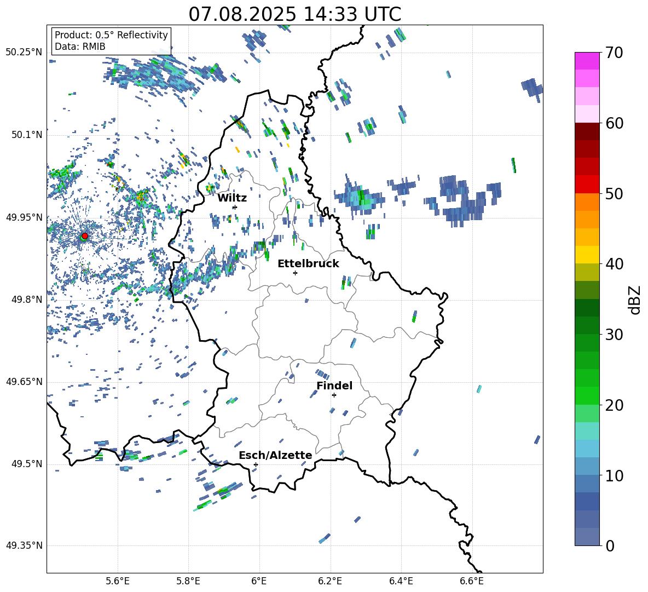Click the Wiltz station cross marker
The image size is (648, 592).
coord(235,207)
